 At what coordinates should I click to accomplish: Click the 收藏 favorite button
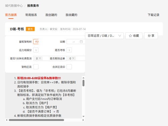tap(134, 36)
